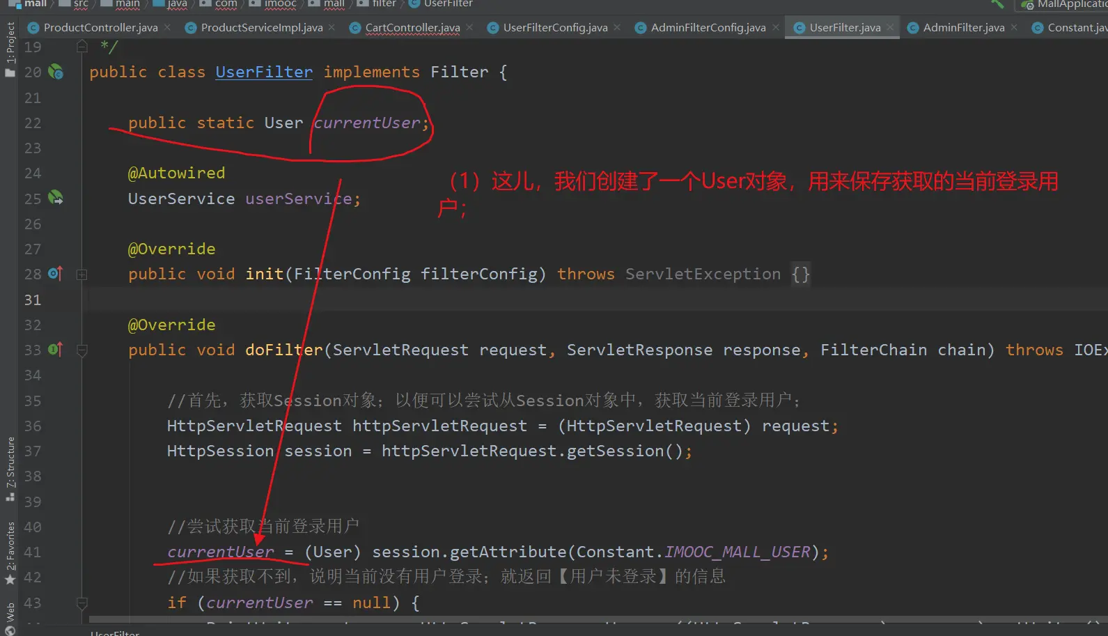Close the AdminFilterConfig.java tab
The height and width of the screenshot is (636, 1108).
tap(776, 28)
